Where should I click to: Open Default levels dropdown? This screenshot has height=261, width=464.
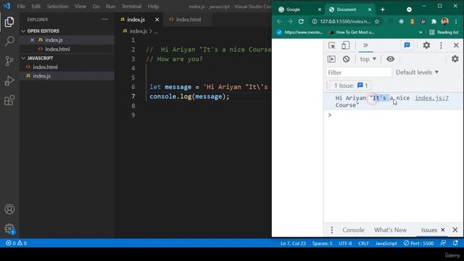418,72
